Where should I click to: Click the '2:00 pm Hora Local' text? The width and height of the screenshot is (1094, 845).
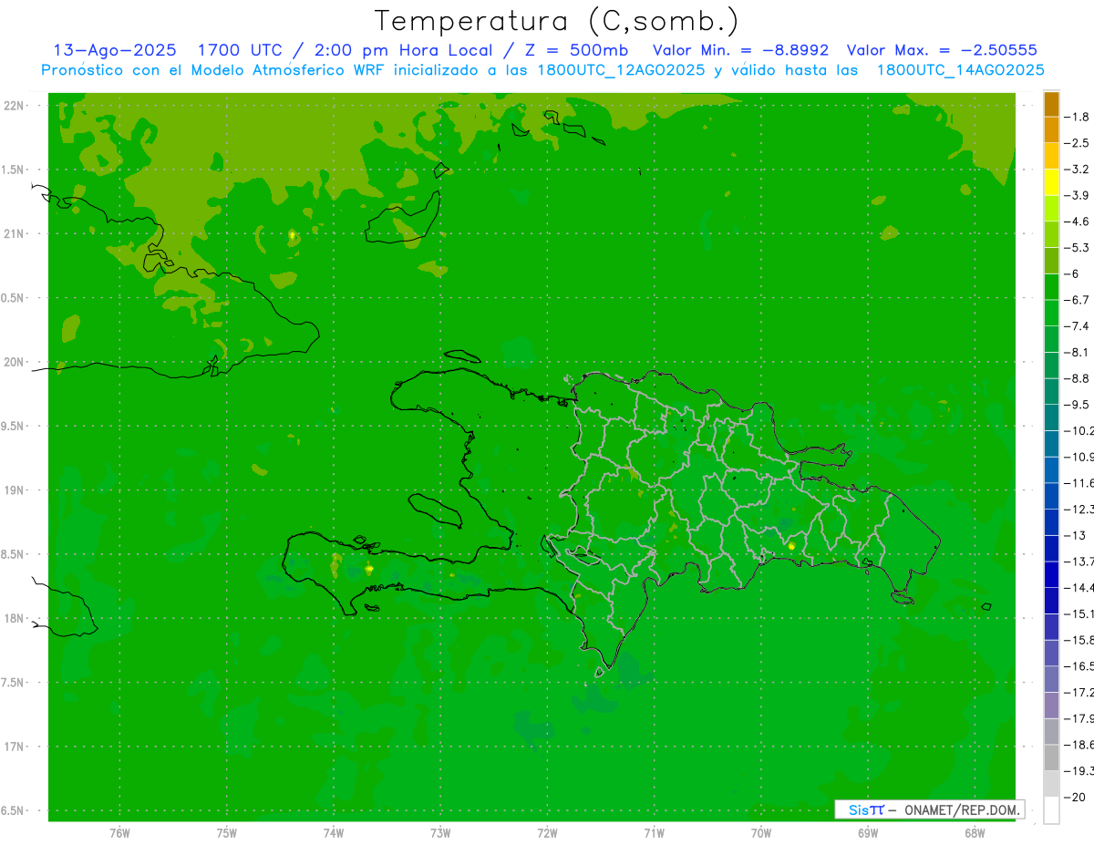pyautogui.click(x=404, y=50)
